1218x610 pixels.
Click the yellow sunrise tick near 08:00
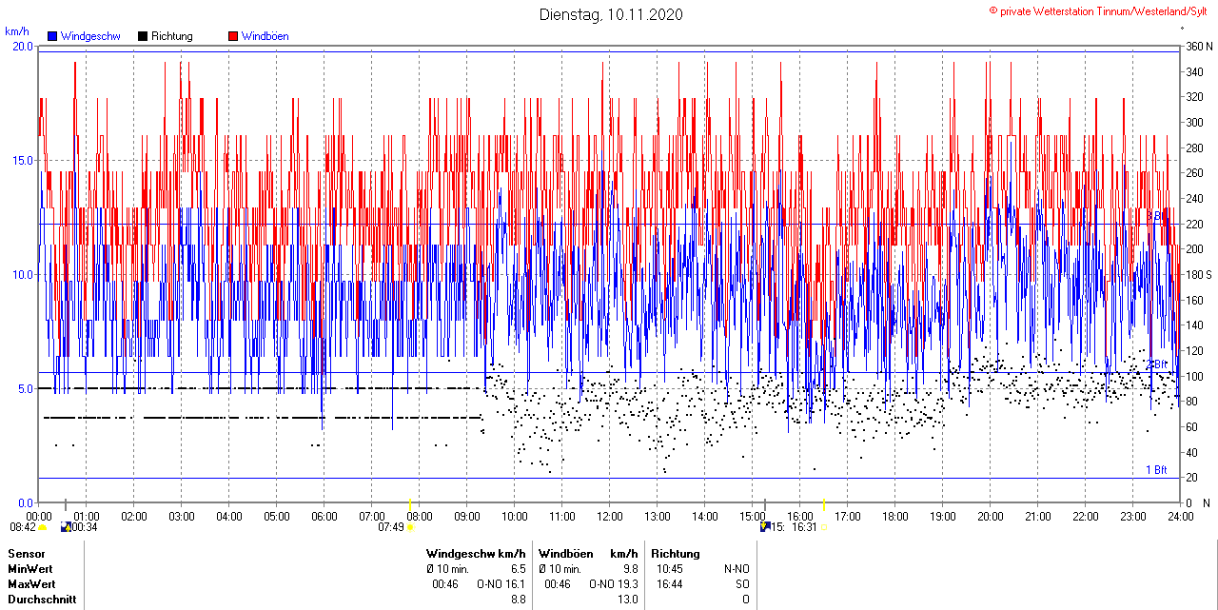tap(409, 503)
